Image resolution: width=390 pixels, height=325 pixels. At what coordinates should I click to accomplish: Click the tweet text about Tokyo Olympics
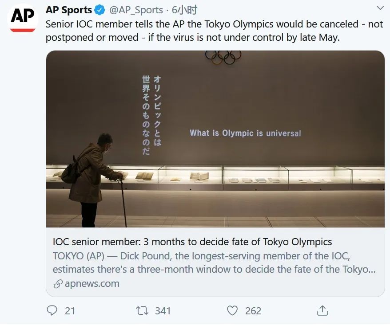click(213, 31)
